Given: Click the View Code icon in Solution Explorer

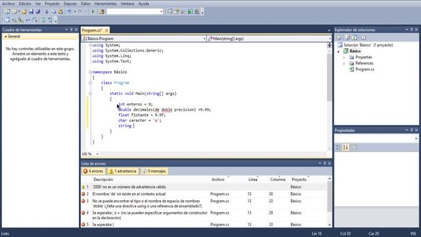Looking at the screenshot, I should click(363, 38).
